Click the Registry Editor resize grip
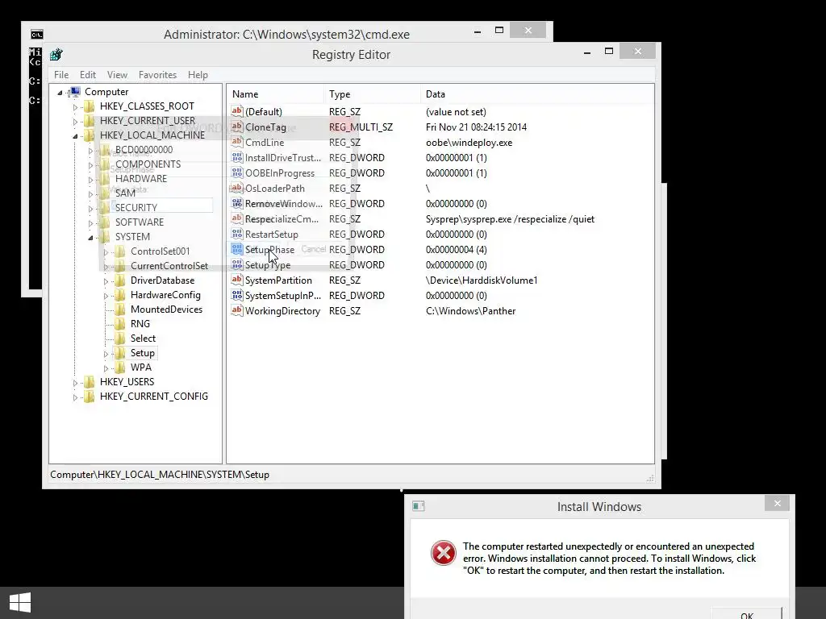 650,478
